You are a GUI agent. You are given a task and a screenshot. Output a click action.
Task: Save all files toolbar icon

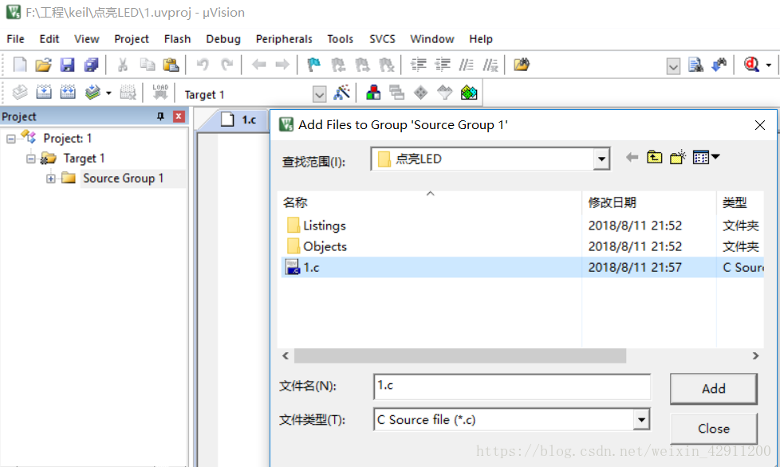pyautogui.click(x=91, y=65)
